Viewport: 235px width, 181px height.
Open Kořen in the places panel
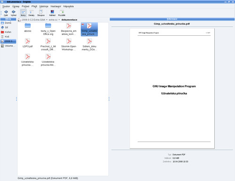[x=8, y=32]
